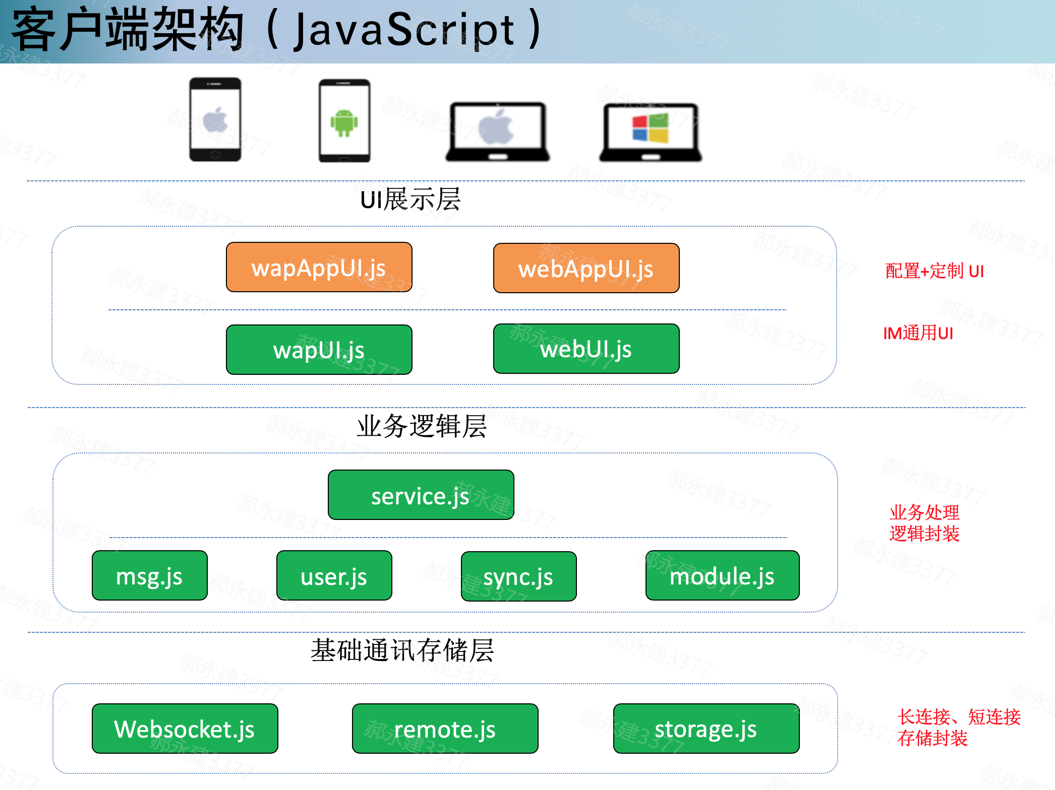
Task: Click the UI展示层 heading text
Action: pyautogui.click(x=410, y=199)
